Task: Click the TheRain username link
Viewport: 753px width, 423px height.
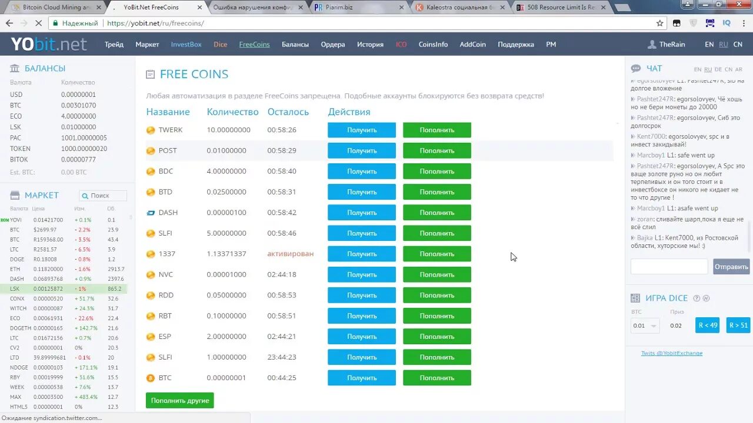Action: 672,45
